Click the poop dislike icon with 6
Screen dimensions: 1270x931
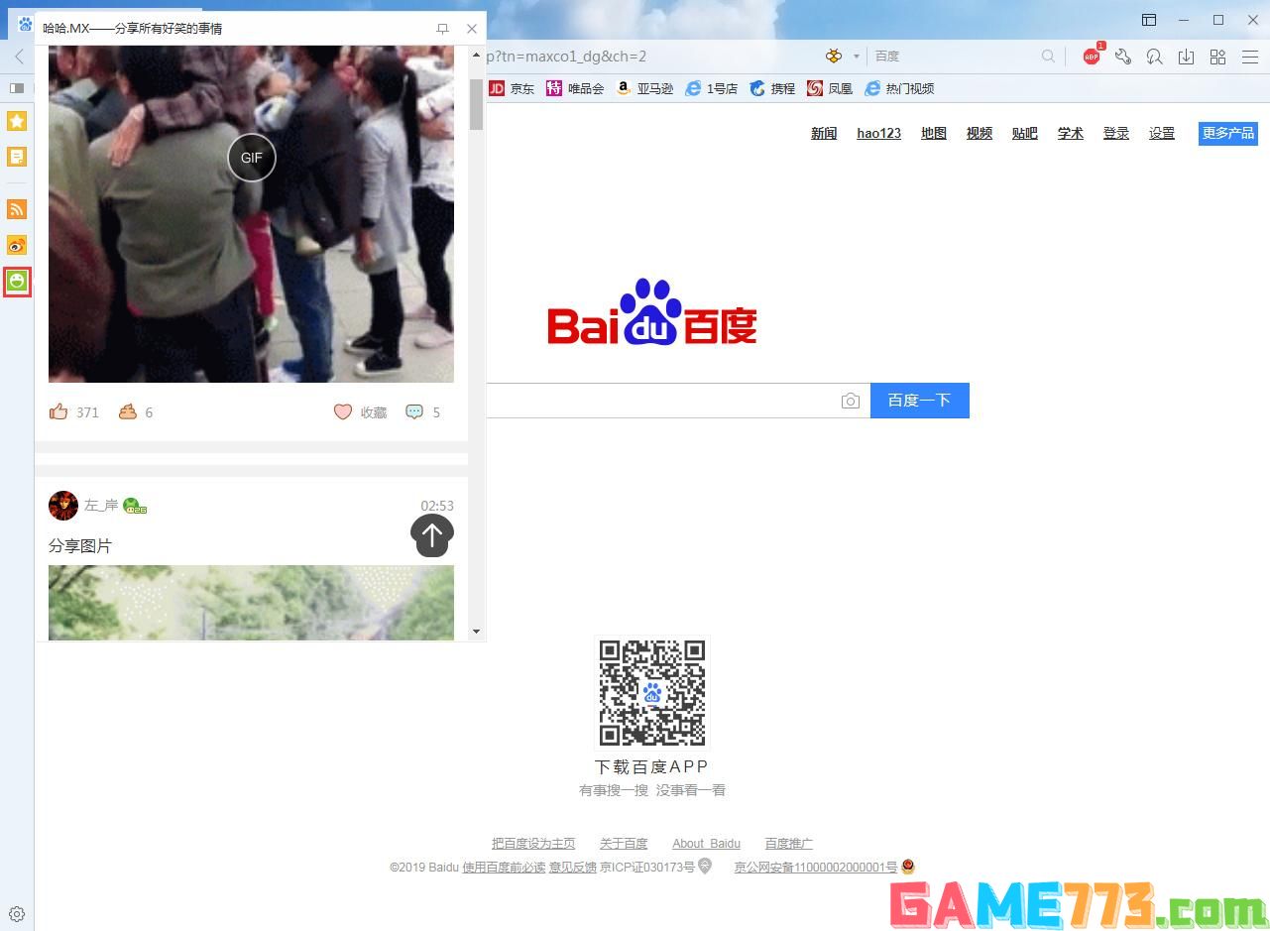pos(128,411)
